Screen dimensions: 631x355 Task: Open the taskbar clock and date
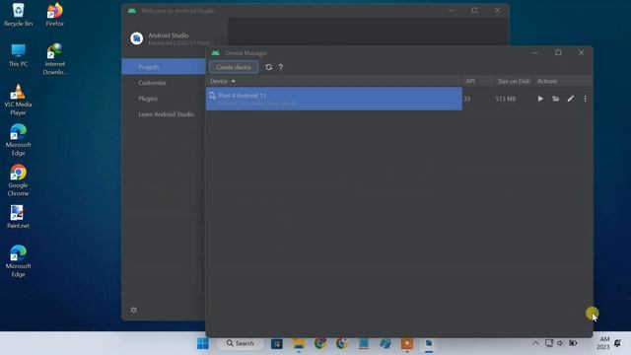[603, 343]
